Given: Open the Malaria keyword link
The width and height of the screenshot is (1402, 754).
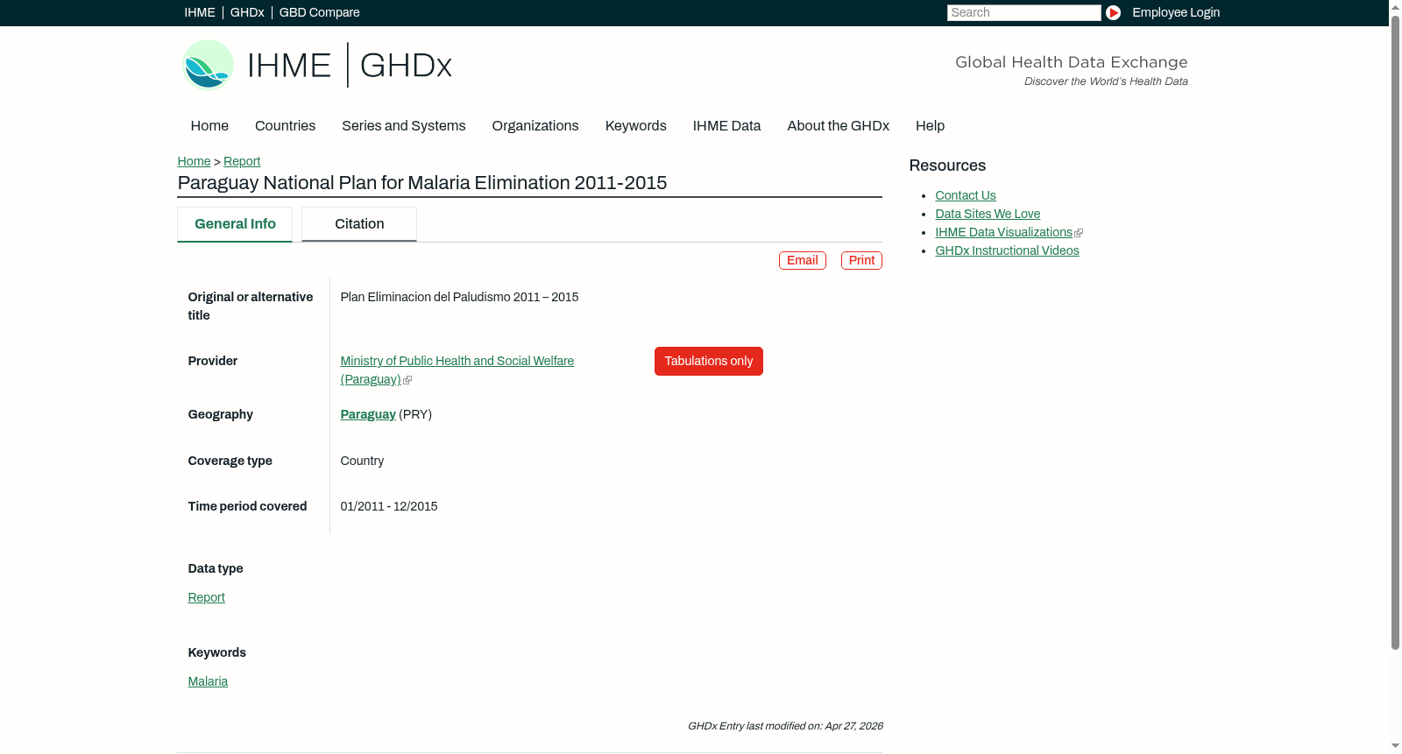Looking at the screenshot, I should pyautogui.click(x=208, y=682).
